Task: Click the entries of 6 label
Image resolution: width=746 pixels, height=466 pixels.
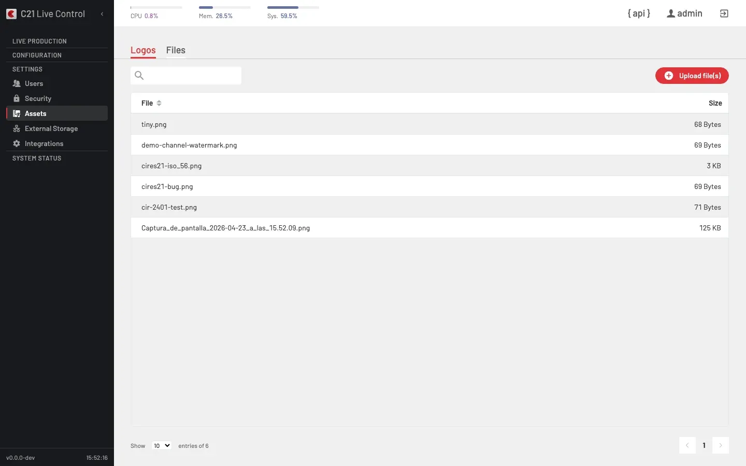Action: click(x=193, y=446)
